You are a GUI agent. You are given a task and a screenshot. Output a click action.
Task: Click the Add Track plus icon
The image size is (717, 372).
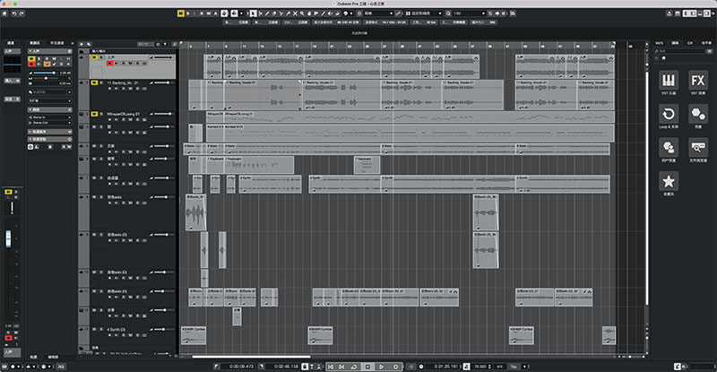(82, 44)
